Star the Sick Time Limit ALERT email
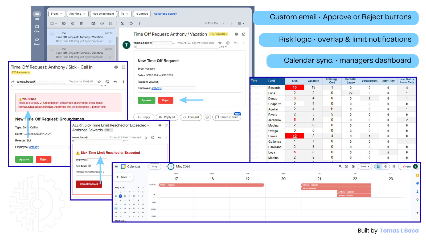The height and width of the screenshot is (240, 426). click(x=146, y=138)
